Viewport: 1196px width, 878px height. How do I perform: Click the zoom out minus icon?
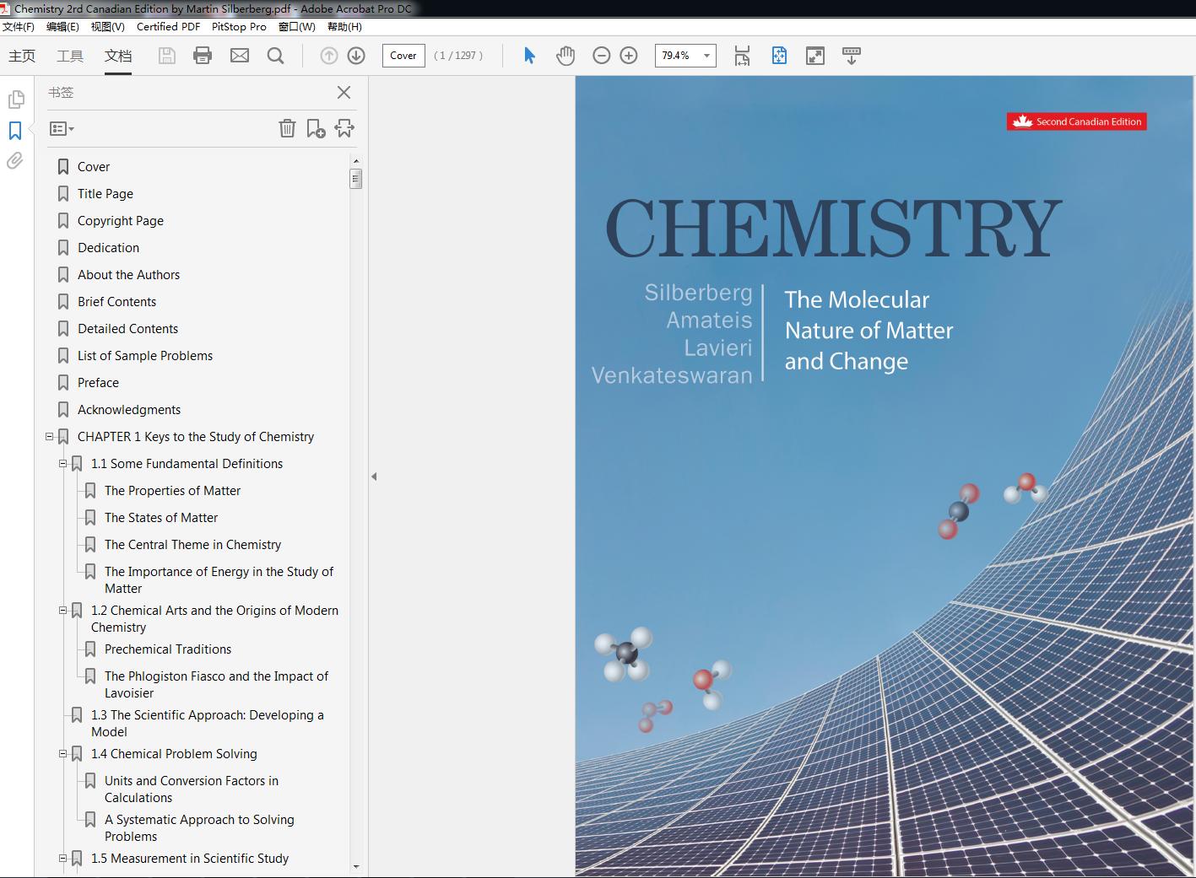[x=601, y=56]
